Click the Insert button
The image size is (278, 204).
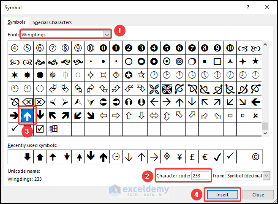coord(222,195)
